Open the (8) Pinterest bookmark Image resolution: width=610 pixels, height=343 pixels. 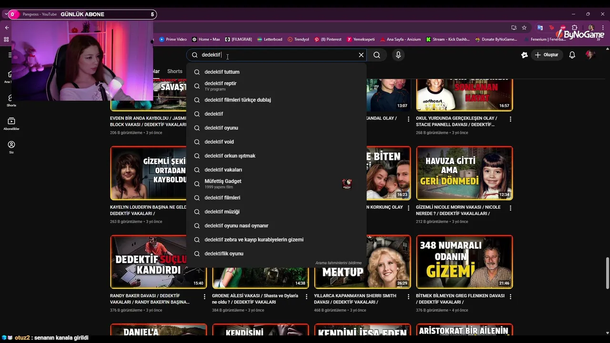[328, 39]
